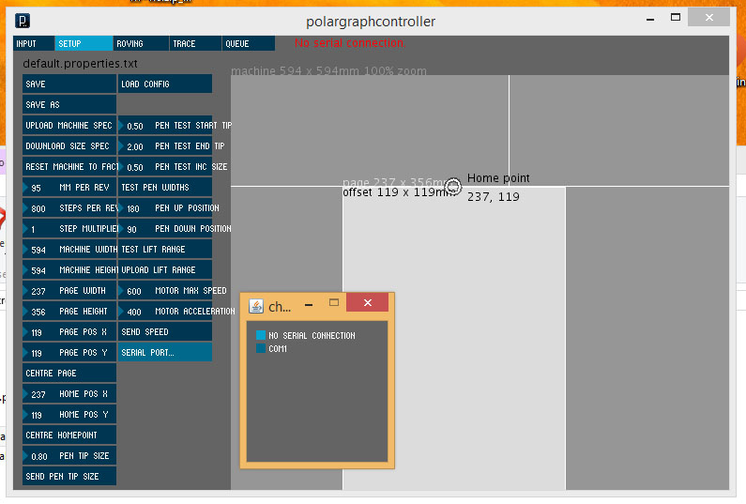Click UPLOAD MACHINE SPEC button

click(x=69, y=125)
